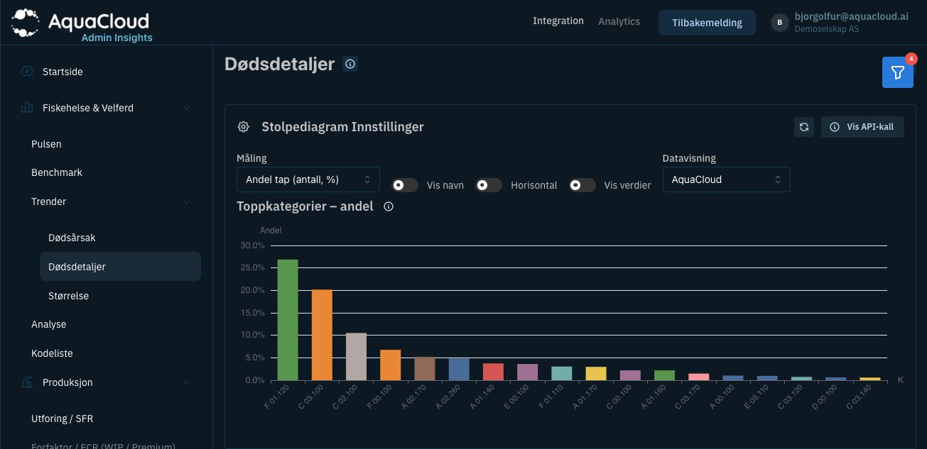The width and height of the screenshot is (927, 449).
Task: Click the gear icon beside Stolpediagram Innstillinger
Action: pos(244,127)
